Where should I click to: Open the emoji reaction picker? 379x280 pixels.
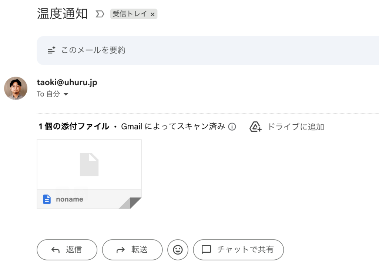coord(178,250)
